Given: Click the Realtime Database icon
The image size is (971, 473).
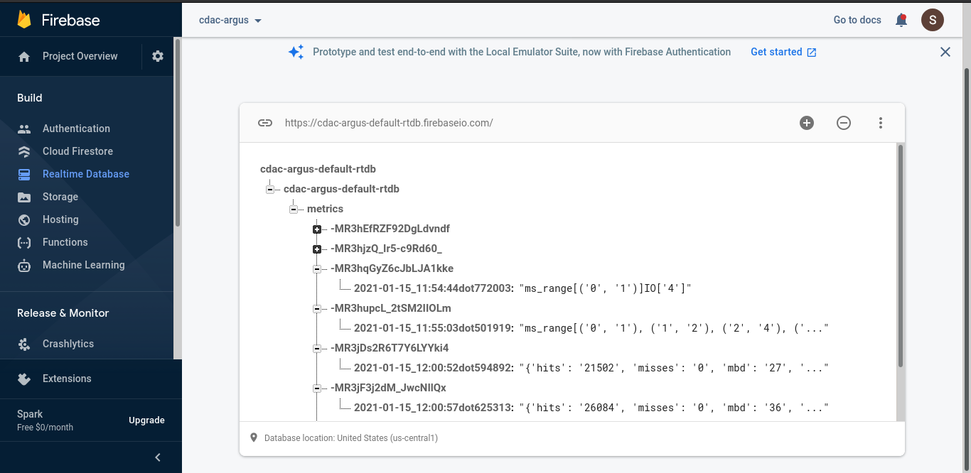Looking at the screenshot, I should (24, 174).
